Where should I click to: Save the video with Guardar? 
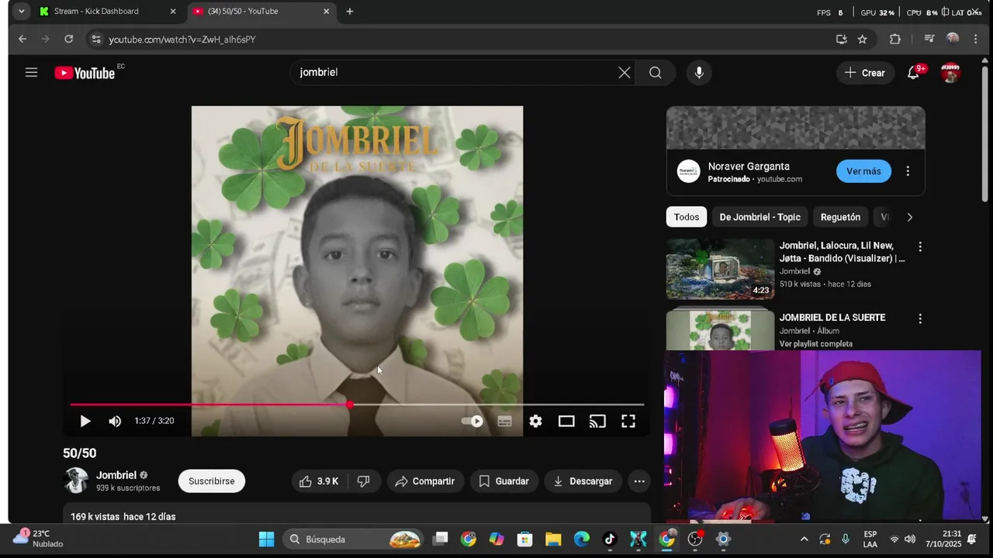(x=504, y=481)
